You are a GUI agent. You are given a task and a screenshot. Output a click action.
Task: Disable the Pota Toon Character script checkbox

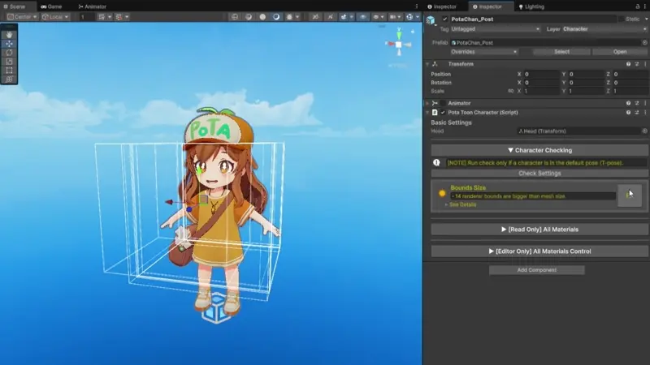[443, 113]
